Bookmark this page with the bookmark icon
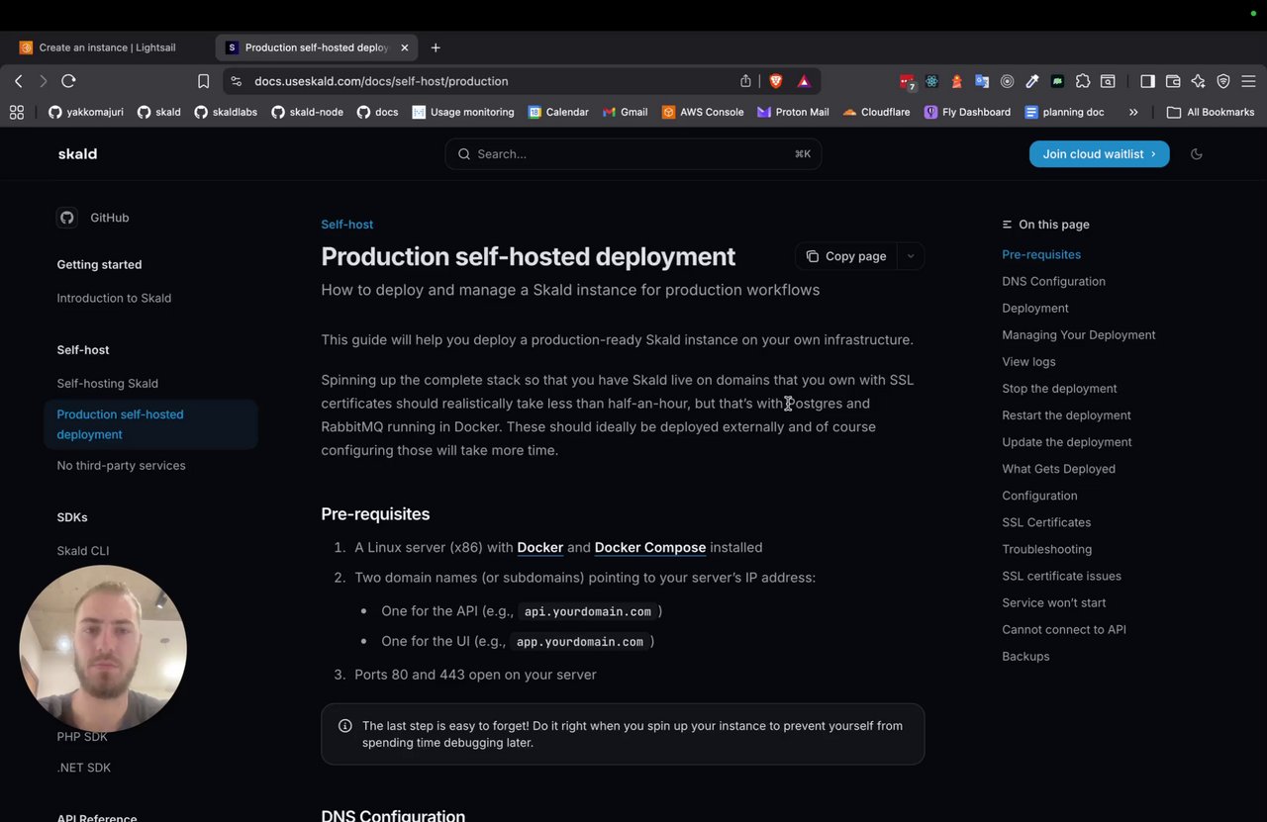Screen dimensions: 1267x822 click(203, 81)
